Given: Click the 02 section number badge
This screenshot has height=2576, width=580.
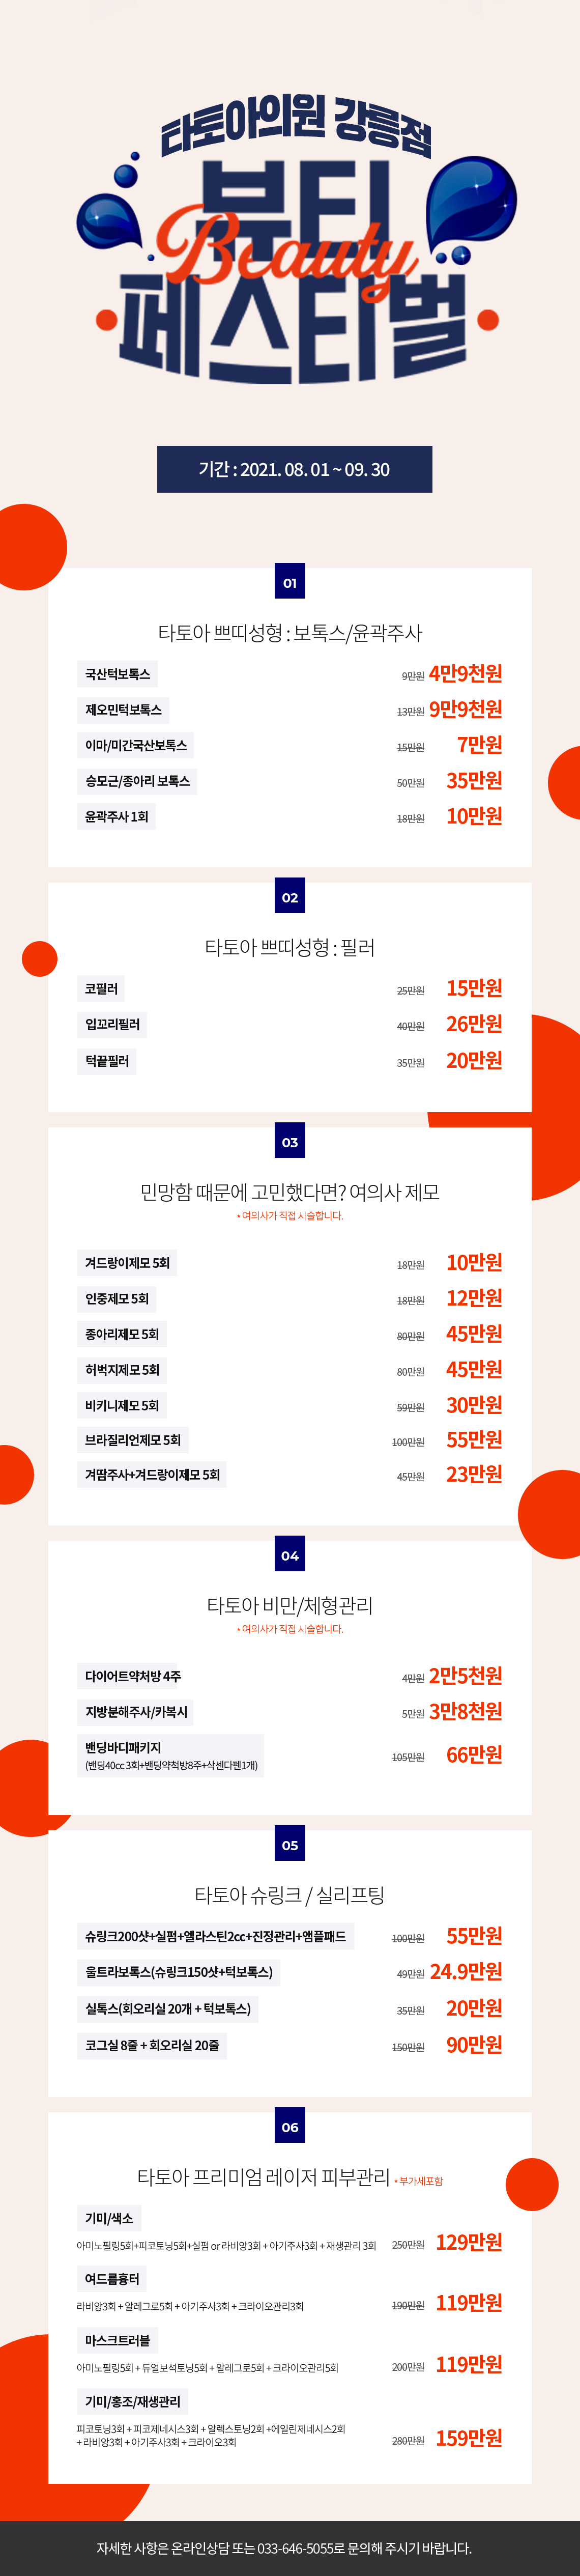Looking at the screenshot, I should click(290, 896).
